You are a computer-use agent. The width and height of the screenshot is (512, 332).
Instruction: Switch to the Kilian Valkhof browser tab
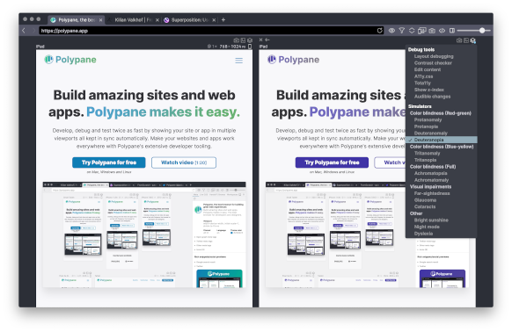pos(134,20)
